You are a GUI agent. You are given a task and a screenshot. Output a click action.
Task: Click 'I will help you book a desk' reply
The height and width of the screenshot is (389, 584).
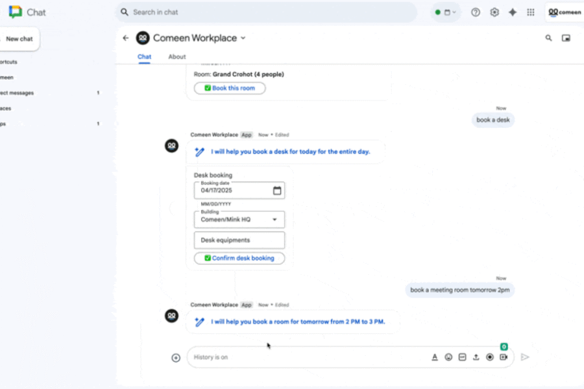(290, 152)
